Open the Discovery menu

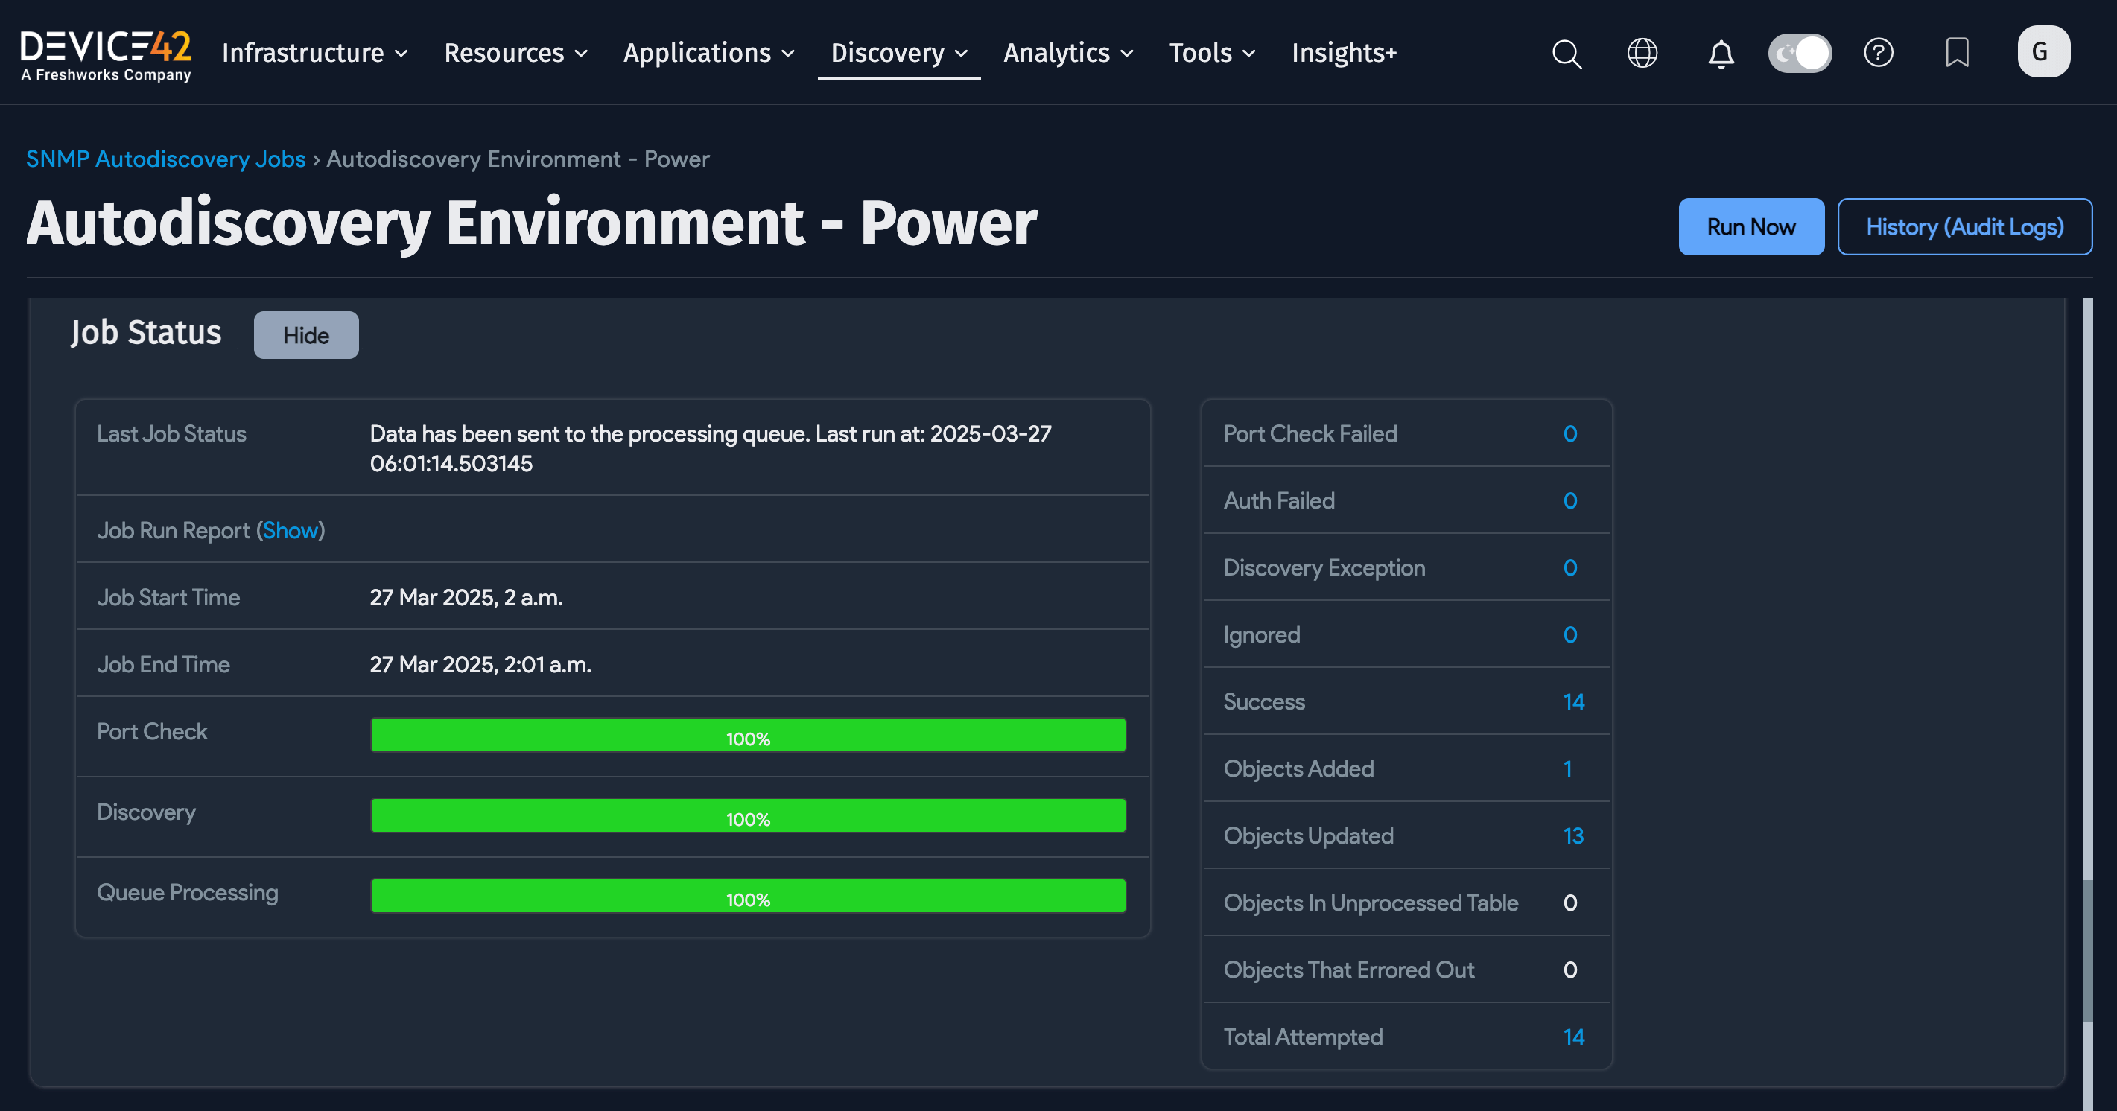898,54
